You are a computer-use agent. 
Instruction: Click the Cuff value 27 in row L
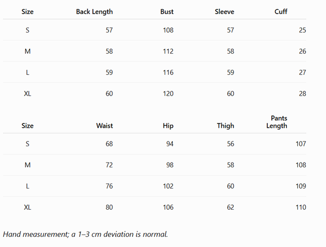coord(303,73)
